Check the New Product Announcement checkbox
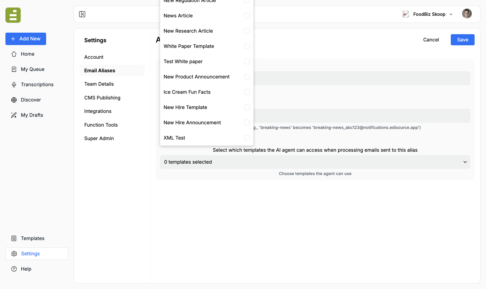Image resolution: width=486 pixels, height=289 pixels. (247, 77)
